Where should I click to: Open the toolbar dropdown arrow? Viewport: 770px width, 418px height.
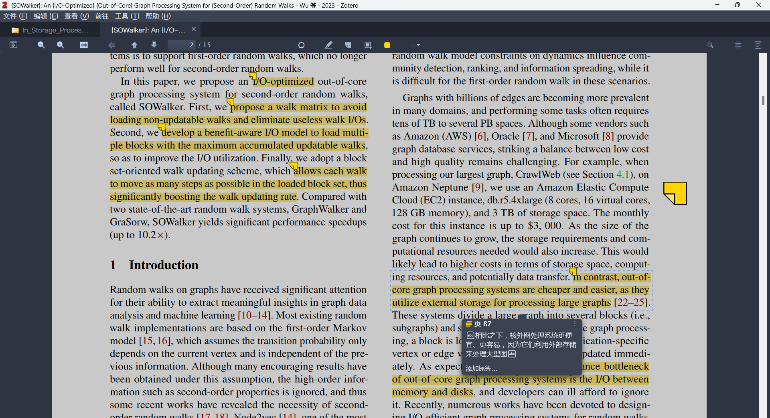(418, 45)
